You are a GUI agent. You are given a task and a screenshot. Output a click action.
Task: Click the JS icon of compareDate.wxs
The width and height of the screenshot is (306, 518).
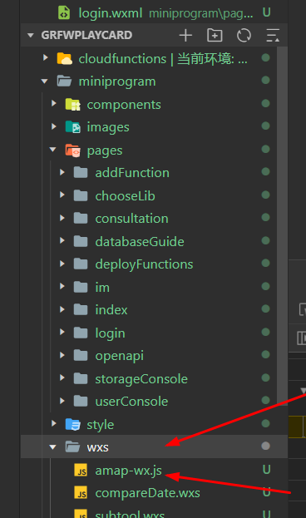click(x=81, y=493)
